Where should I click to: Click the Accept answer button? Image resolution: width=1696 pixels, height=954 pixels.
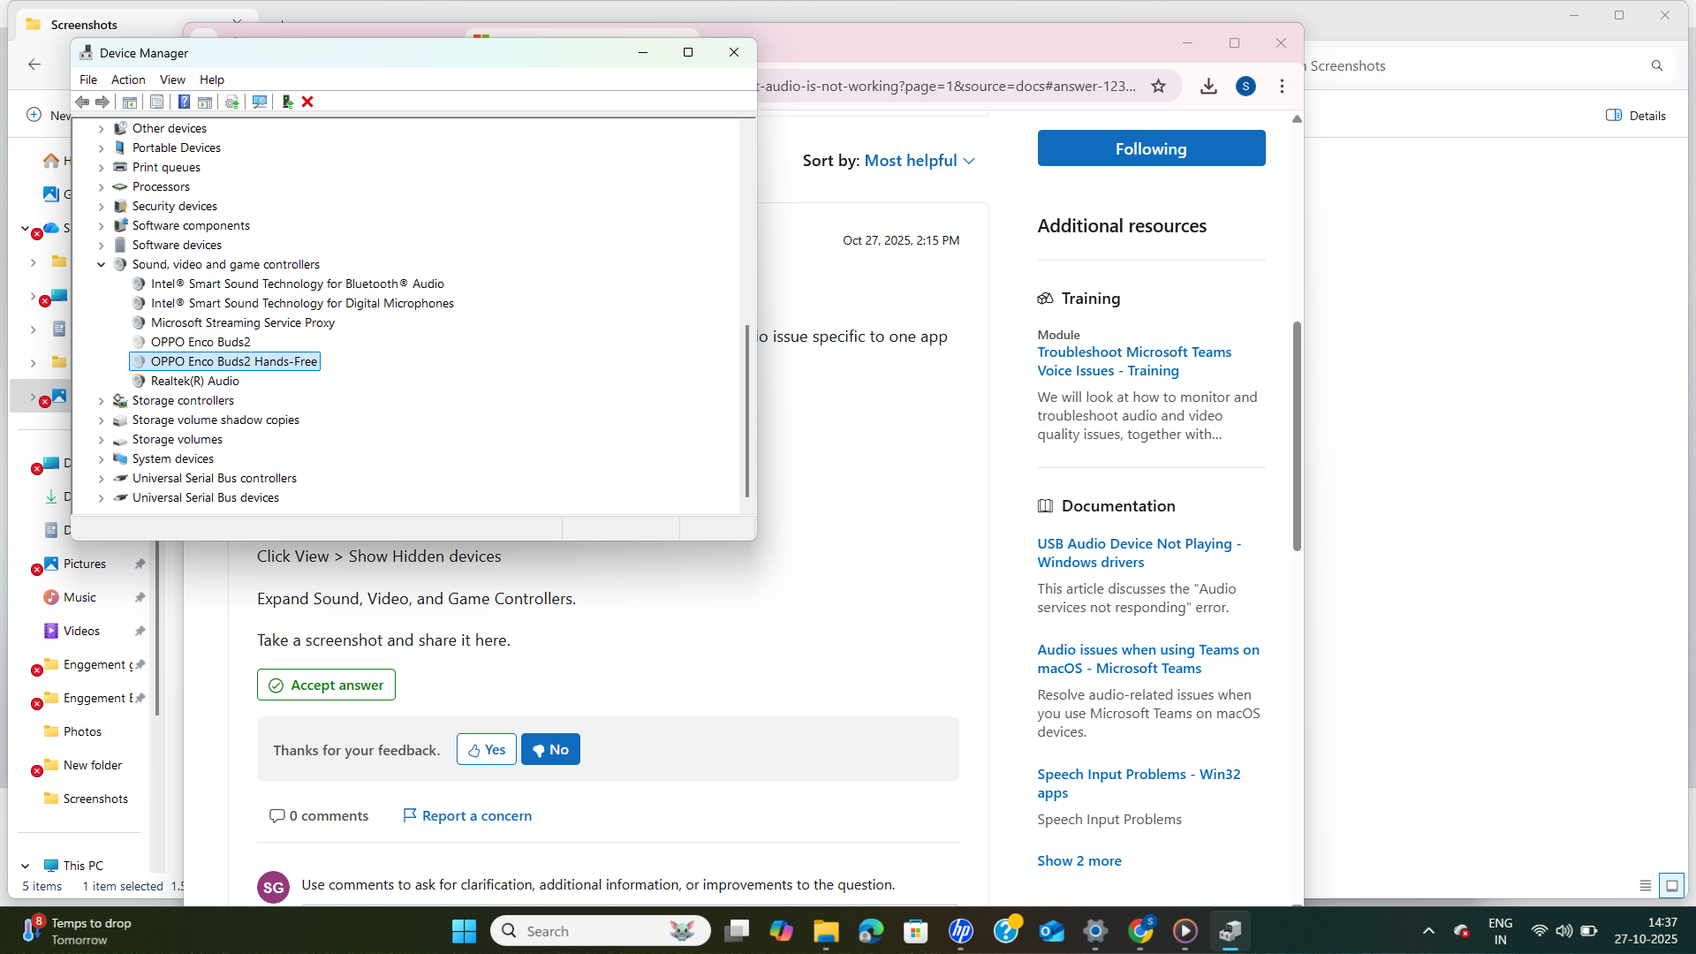click(x=326, y=685)
